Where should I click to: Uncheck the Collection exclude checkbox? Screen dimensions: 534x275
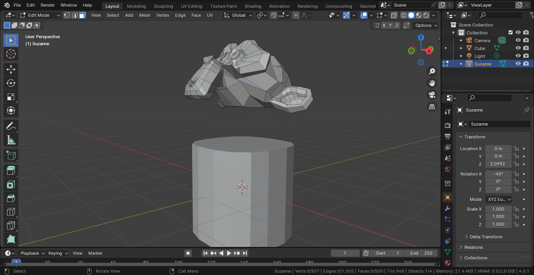click(x=510, y=32)
